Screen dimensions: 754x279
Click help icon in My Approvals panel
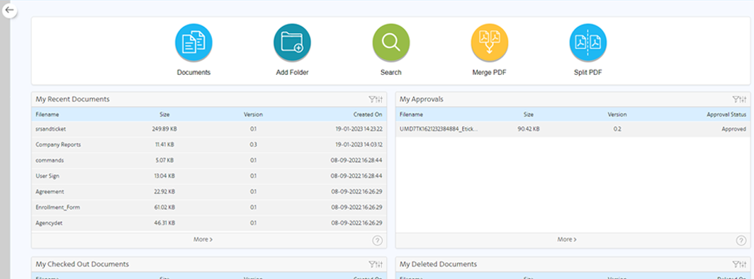741,241
